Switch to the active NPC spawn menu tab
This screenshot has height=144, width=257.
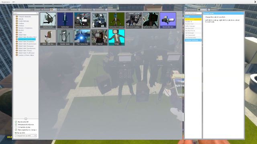click(x=53, y=10)
